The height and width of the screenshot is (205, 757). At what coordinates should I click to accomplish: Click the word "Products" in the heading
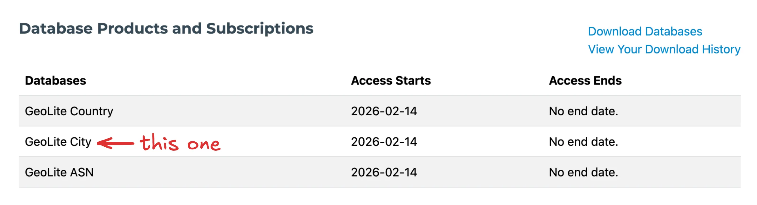(132, 29)
